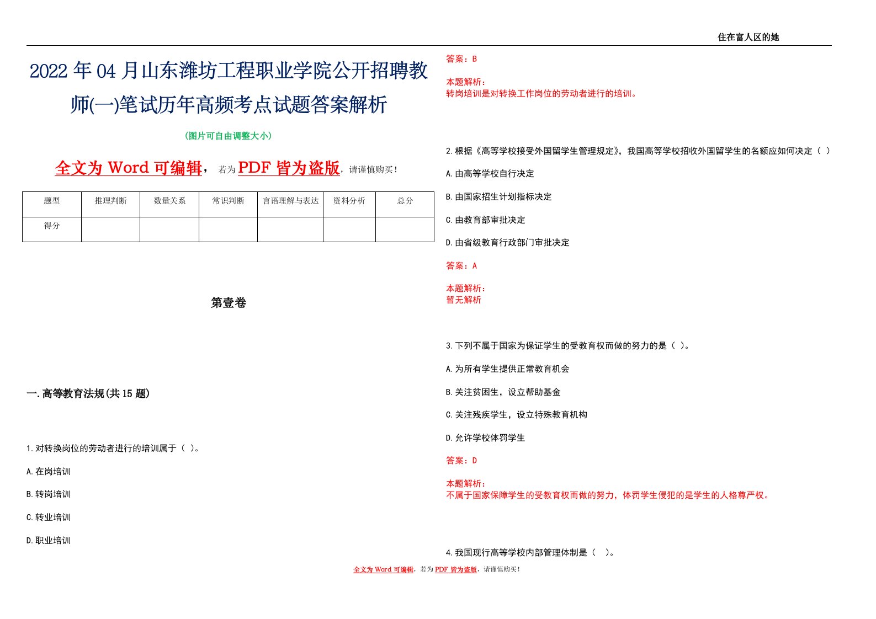Click the footer link 全文为Word可编辑

pyautogui.click(x=384, y=569)
